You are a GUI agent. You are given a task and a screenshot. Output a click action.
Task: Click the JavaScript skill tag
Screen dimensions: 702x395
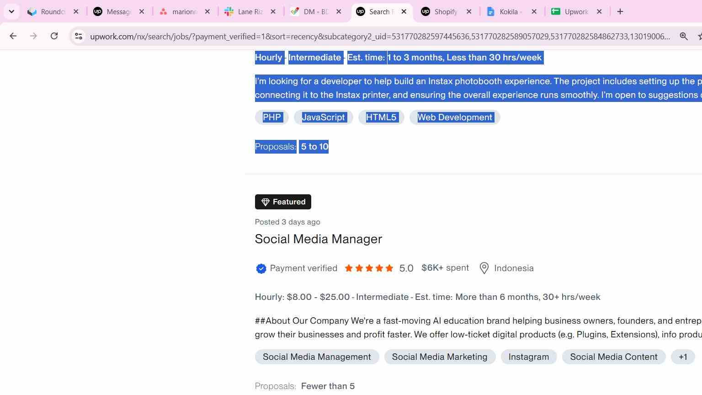[323, 117]
